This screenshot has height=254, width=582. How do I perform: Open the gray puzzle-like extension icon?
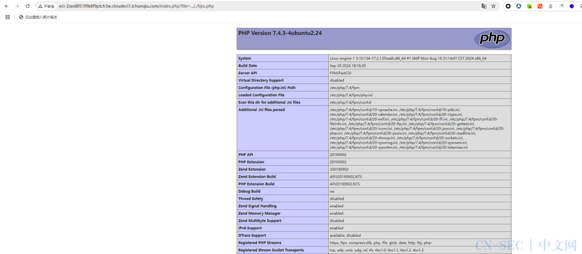[551, 6]
